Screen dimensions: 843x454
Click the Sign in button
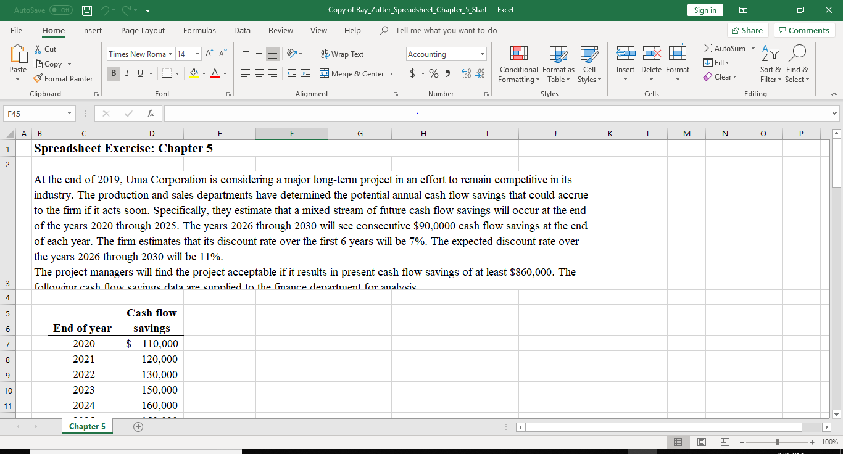(x=705, y=10)
